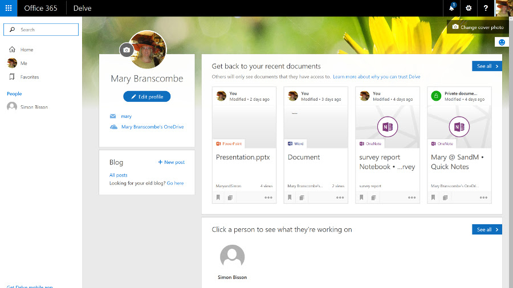Image resolution: width=513 pixels, height=288 pixels.
Task: Click the Document preview thumbnail
Action: (316, 126)
